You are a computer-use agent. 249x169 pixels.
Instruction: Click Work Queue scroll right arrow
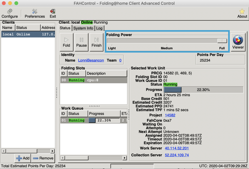(125, 158)
